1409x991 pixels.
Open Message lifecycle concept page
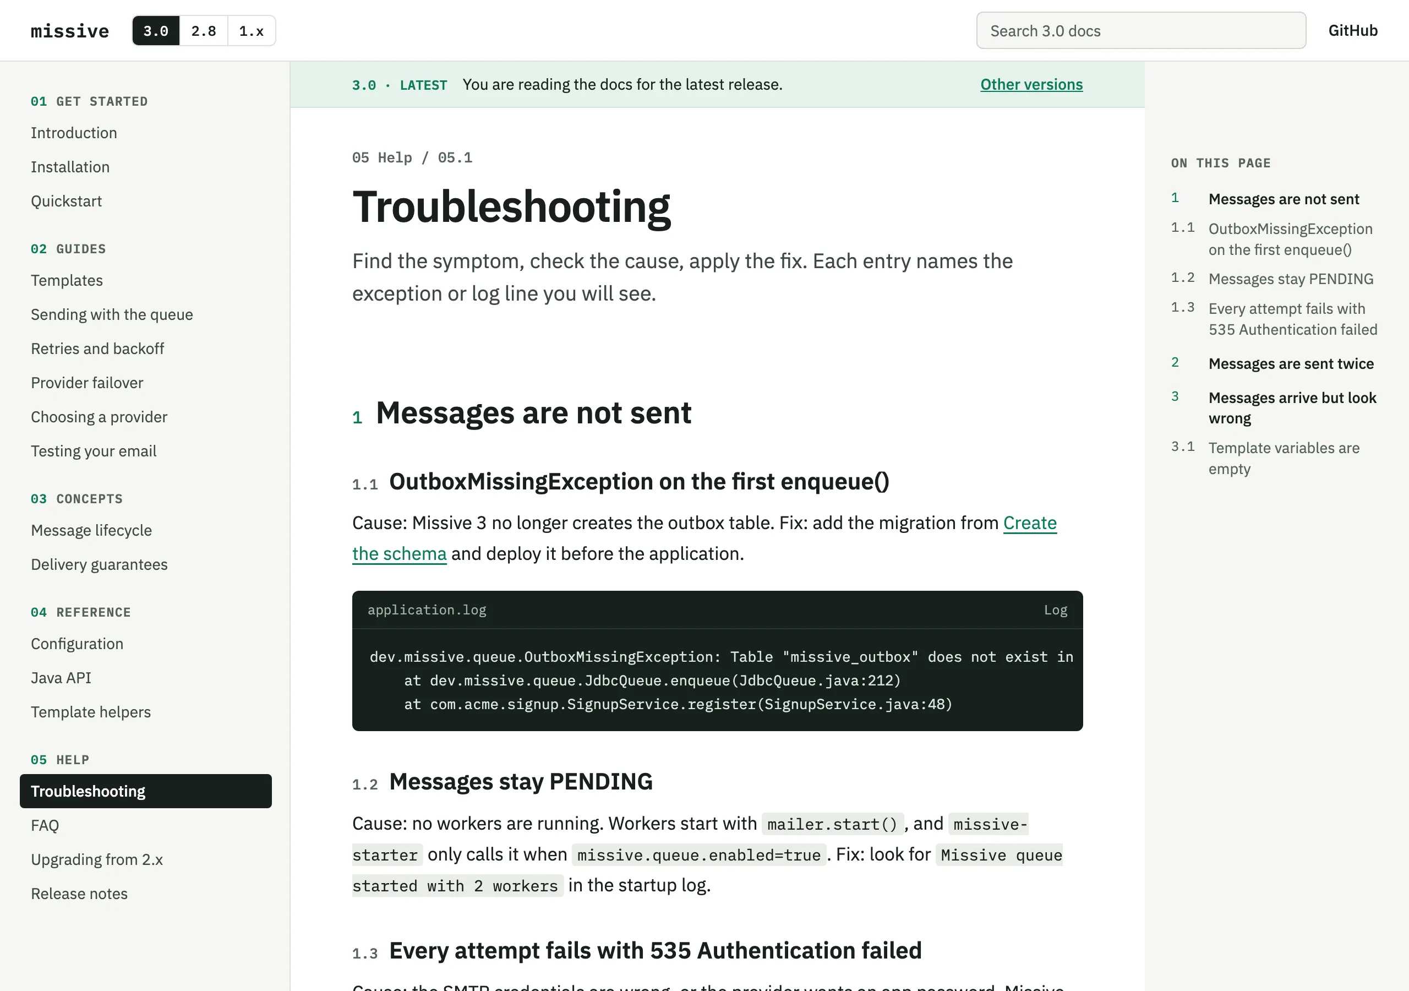click(91, 531)
